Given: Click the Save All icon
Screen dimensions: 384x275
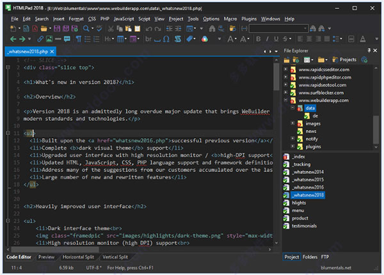Looking at the screenshot, I should coord(66,29).
